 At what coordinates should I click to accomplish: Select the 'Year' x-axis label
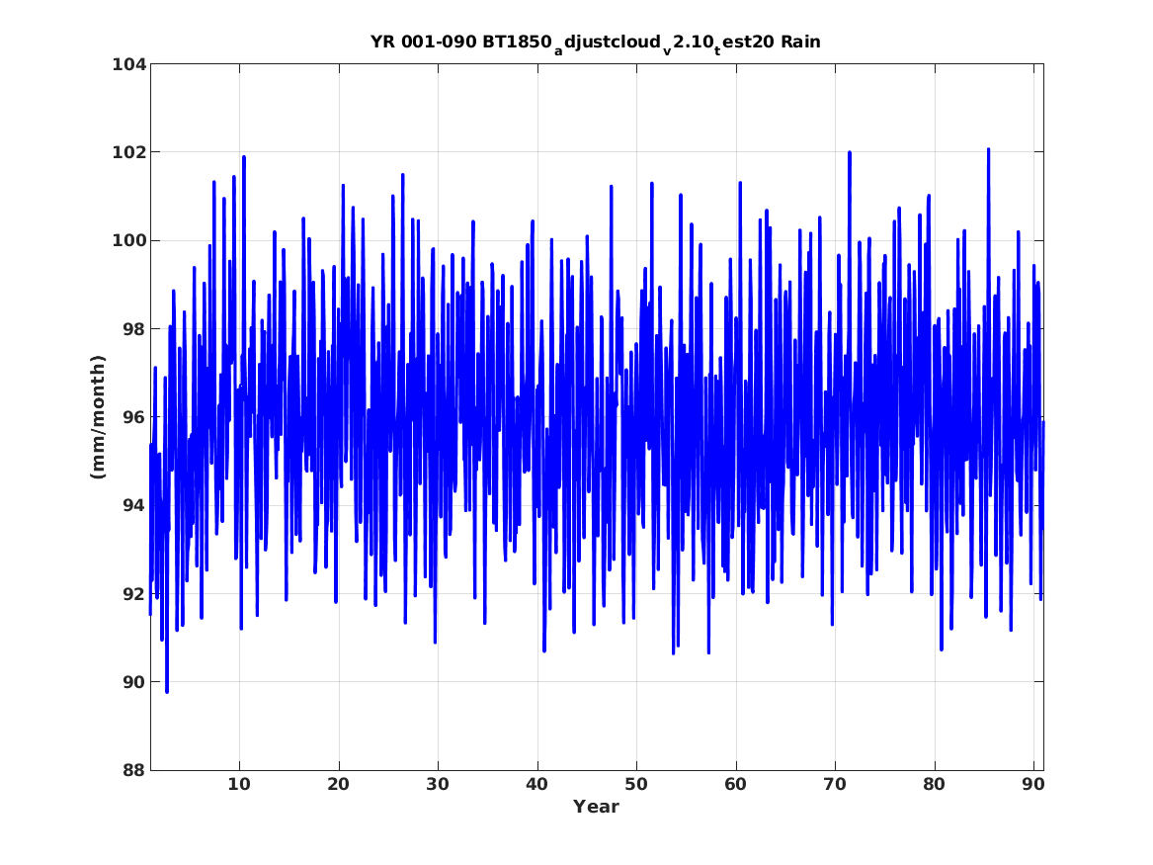coord(597,807)
